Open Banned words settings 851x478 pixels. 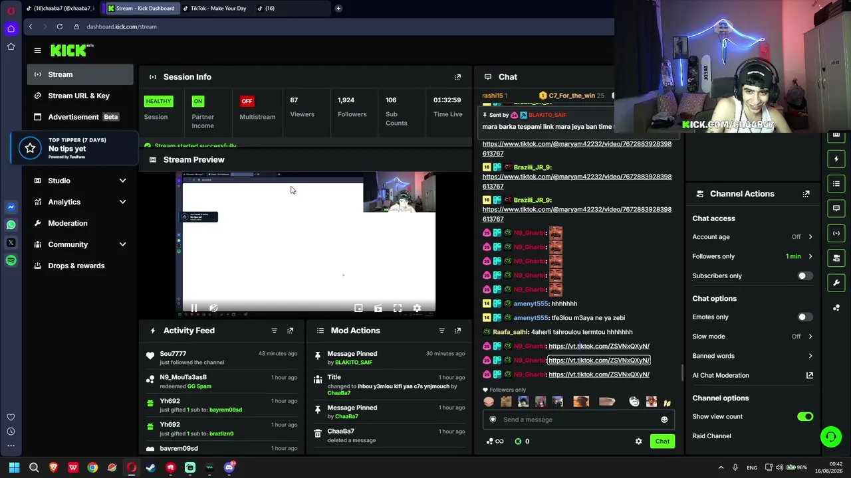[753, 356]
